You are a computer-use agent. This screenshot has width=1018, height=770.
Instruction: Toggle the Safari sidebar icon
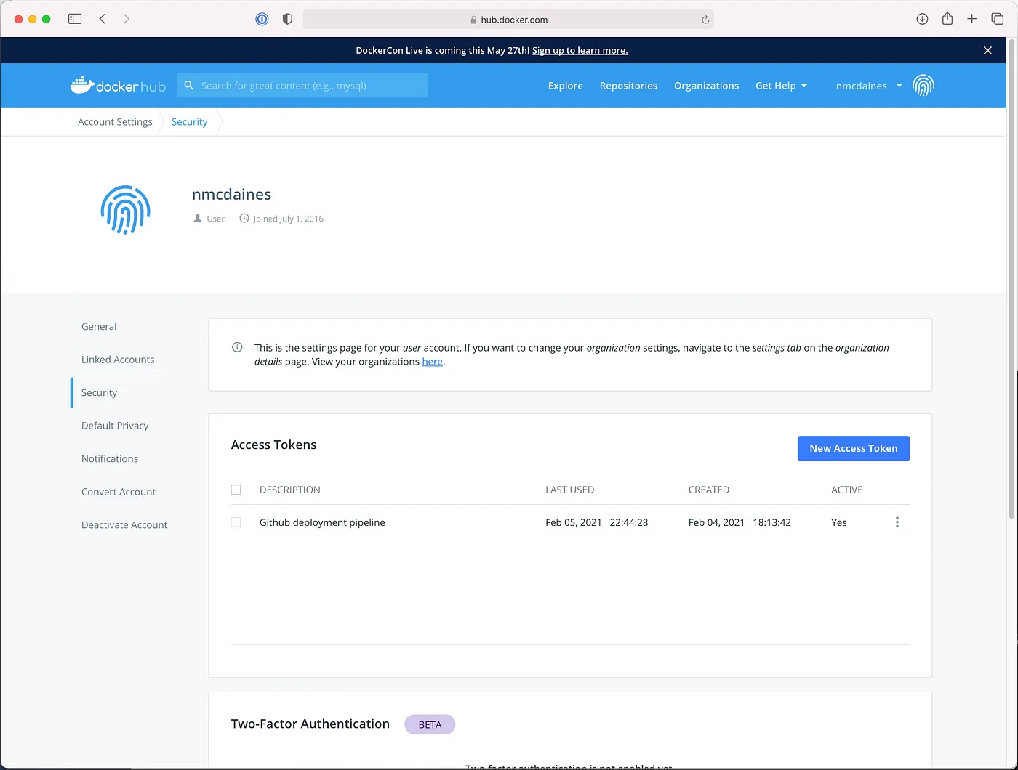pyautogui.click(x=75, y=19)
